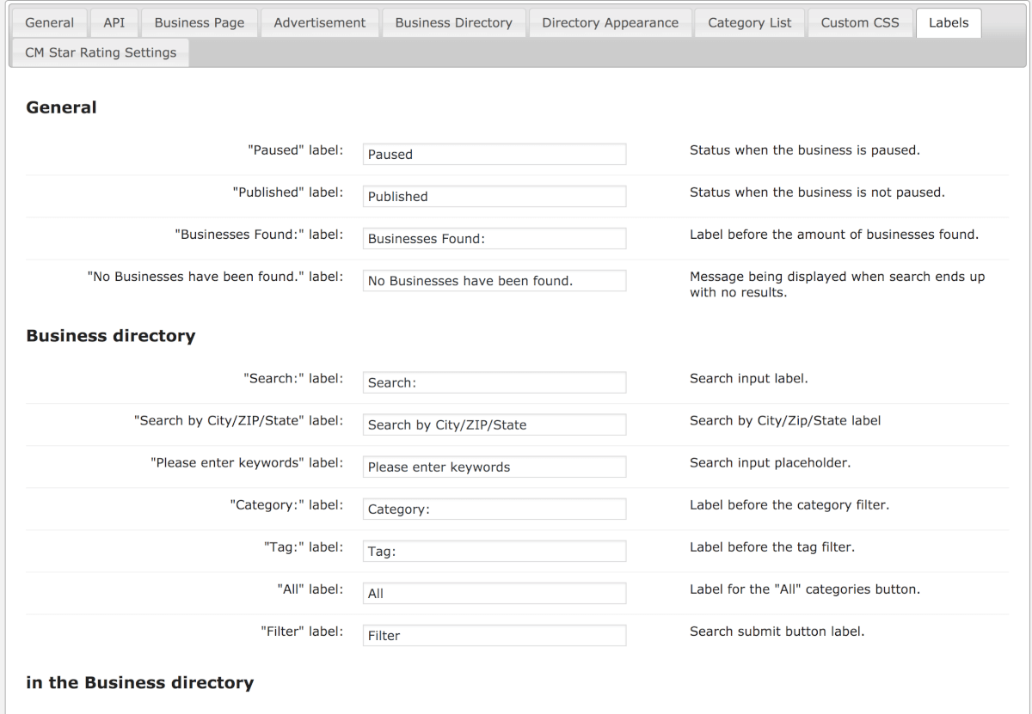Open the Category List tab
The image size is (1032, 714).
pyautogui.click(x=749, y=23)
